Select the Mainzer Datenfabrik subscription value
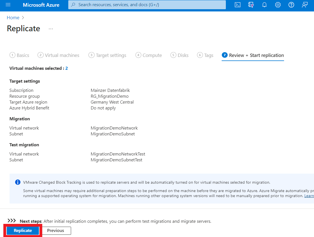The height and width of the screenshot is (237, 314). click(110, 90)
